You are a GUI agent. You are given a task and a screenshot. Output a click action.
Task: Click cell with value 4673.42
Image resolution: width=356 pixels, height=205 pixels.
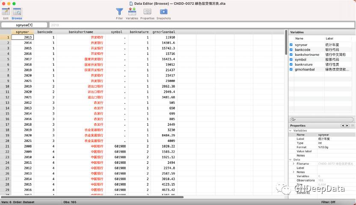pyautogui.click(x=164, y=190)
